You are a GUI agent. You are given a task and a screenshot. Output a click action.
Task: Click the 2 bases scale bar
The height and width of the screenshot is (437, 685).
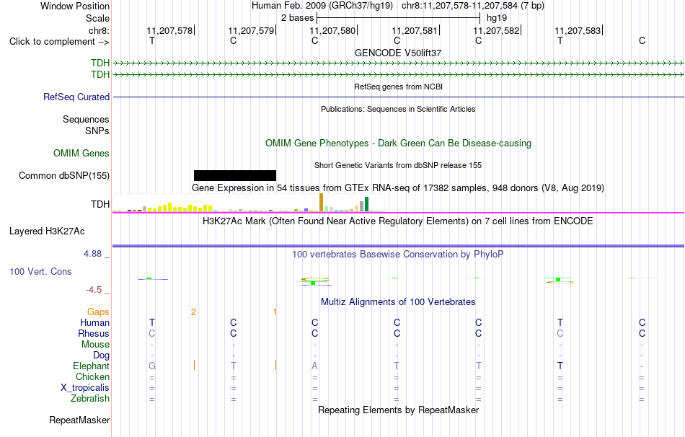398,18
